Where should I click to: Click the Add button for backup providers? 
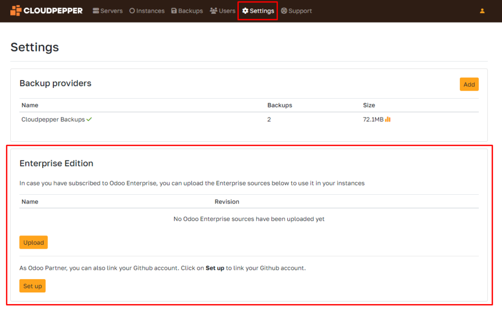pyautogui.click(x=469, y=84)
